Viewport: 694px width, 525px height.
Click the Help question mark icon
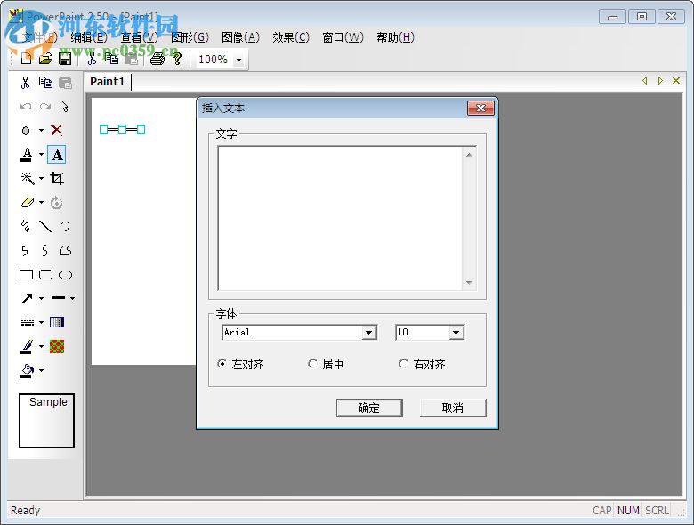pyautogui.click(x=177, y=59)
